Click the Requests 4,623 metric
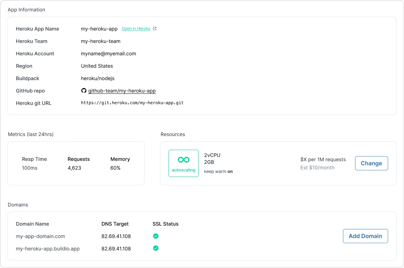 [79, 164]
